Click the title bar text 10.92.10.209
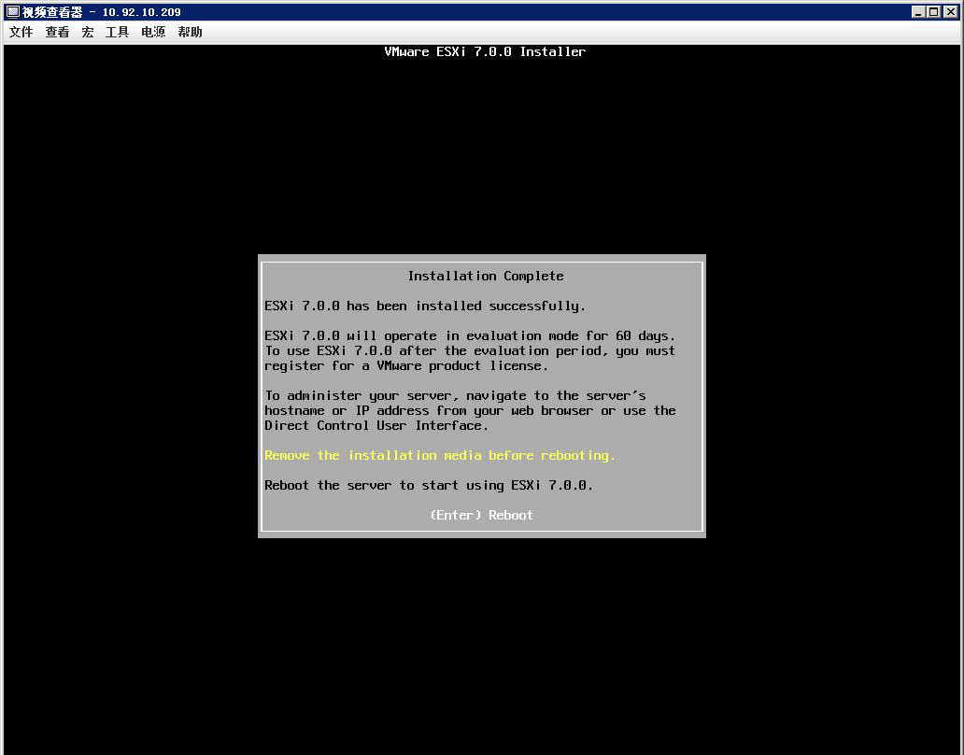 (x=141, y=12)
